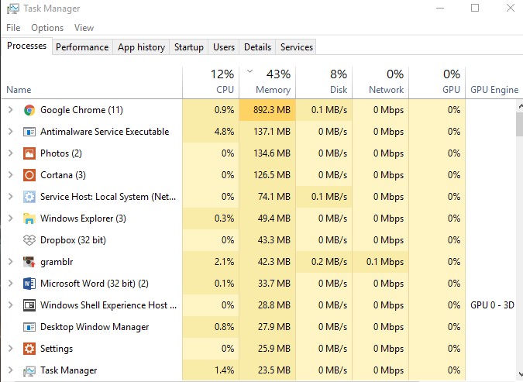523x382 pixels.
Task: Click the Photos app icon
Action: pos(29,153)
